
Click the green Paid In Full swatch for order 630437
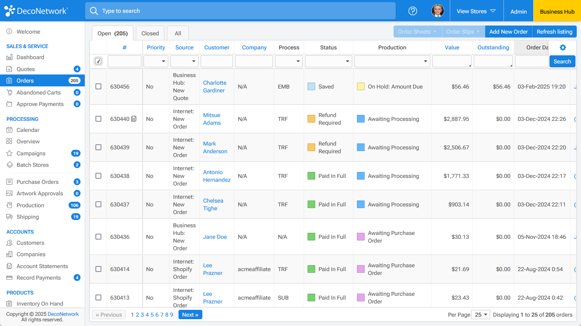pos(311,205)
